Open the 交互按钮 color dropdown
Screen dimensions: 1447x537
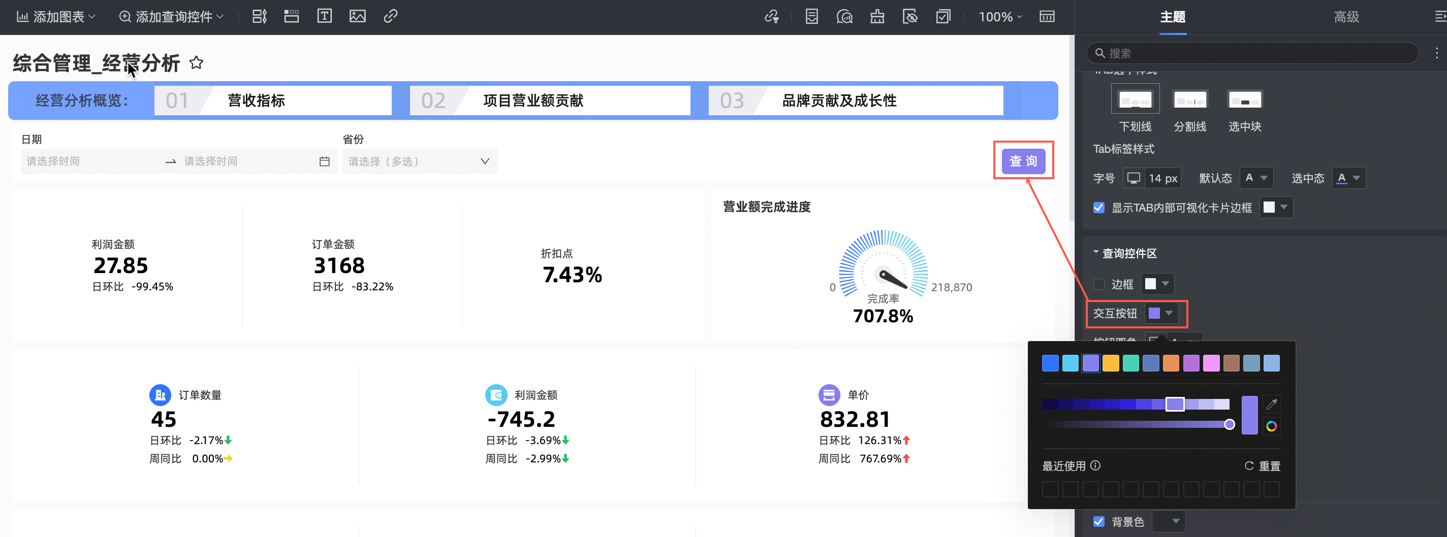coord(1161,313)
